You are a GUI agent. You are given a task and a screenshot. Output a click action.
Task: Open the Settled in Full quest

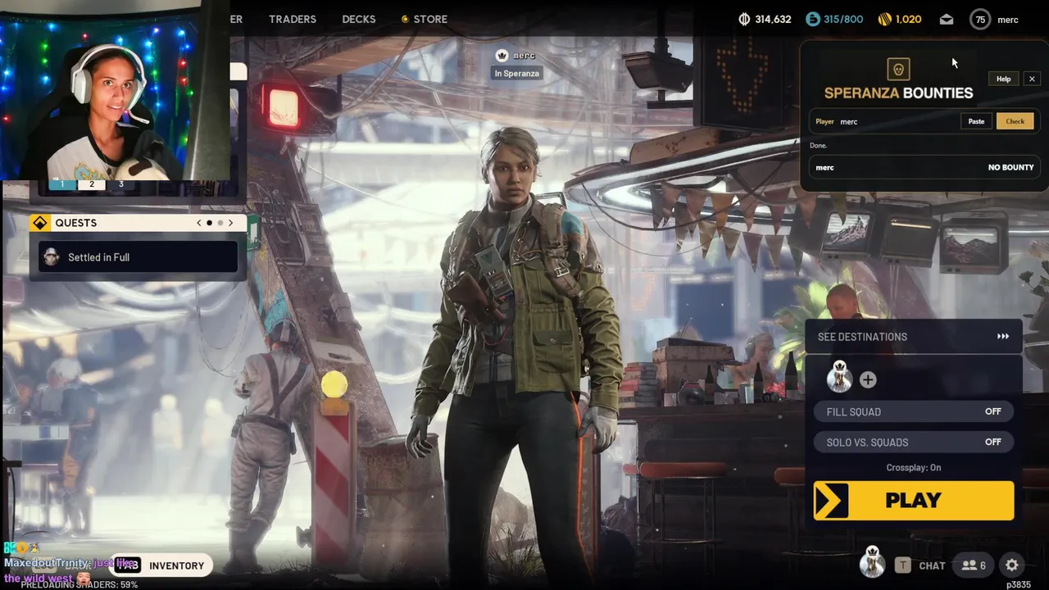pyautogui.click(x=138, y=257)
